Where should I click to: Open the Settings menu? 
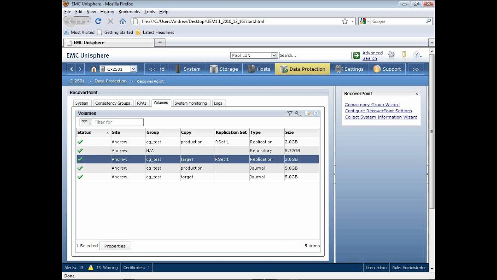349,69
